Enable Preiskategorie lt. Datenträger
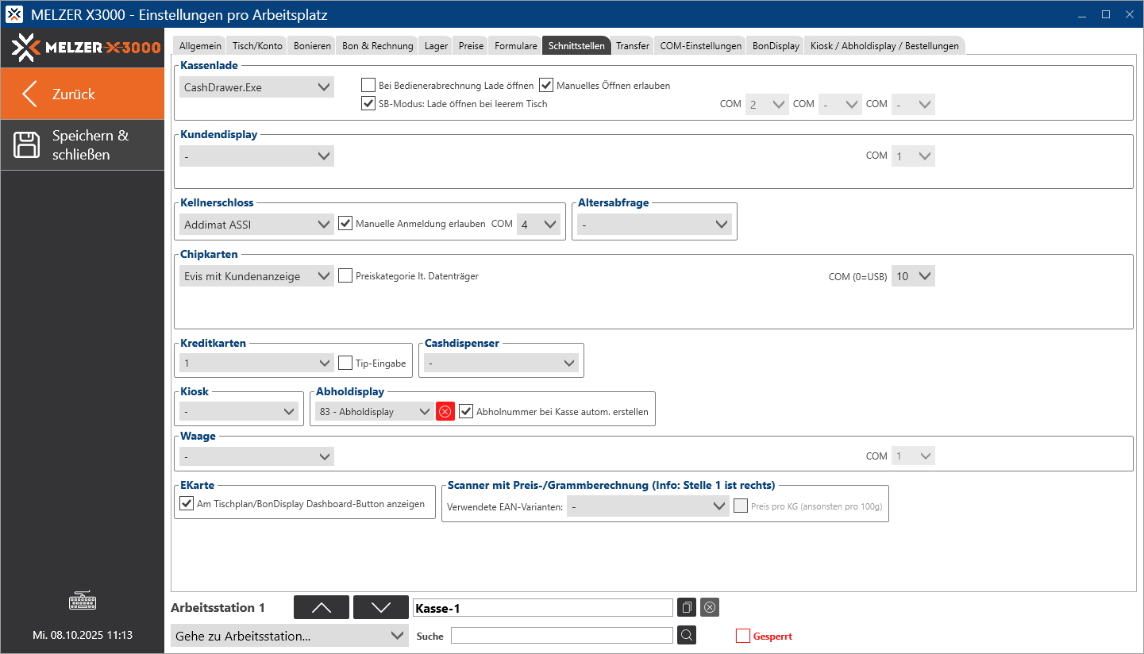The width and height of the screenshot is (1144, 654). coord(345,276)
